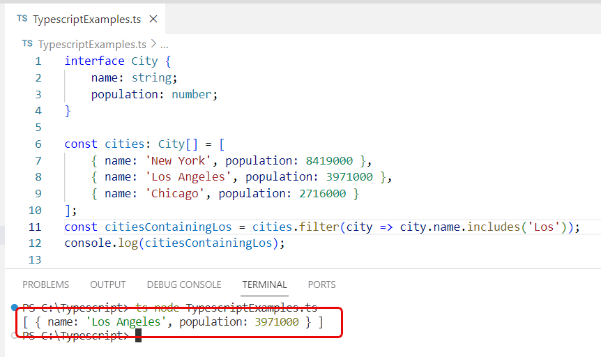
Task: Click the terminal cursor at last prompt
Action: [x=138, y=335]
